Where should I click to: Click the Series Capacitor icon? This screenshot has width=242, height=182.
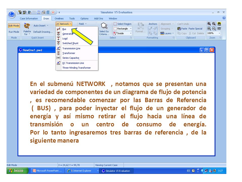click(58, 58)
